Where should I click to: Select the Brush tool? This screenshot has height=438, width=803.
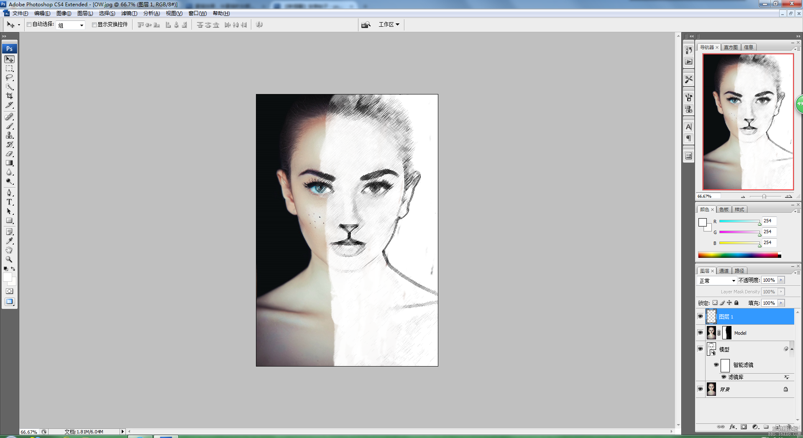pyautogui.click(x=9, y=126)
